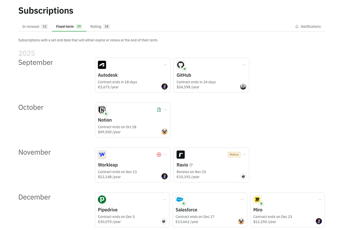This screenshot has width=345, height=230.
Task: Click the GitHub logo icon
Action: pyautogui.click(x=181, y=65)
